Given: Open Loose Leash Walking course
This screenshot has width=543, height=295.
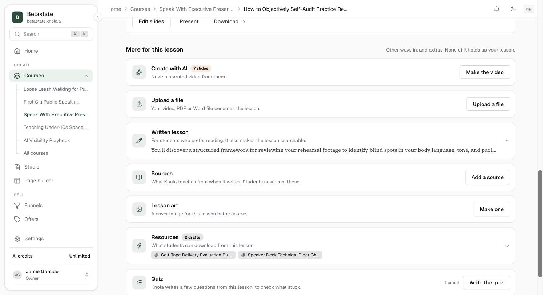Looking at the screenshot, I should pyautogui.click(x=56, y=89).
